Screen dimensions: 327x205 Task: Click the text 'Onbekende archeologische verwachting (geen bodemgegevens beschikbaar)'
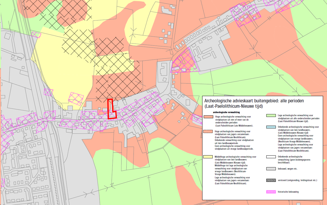[x=294, y=160]
